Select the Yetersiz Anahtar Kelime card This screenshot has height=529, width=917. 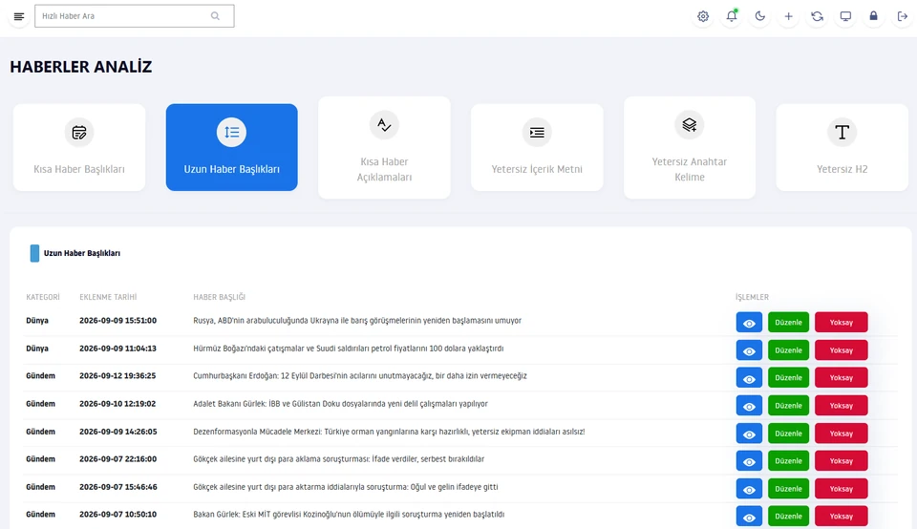[x=690, y=147]
